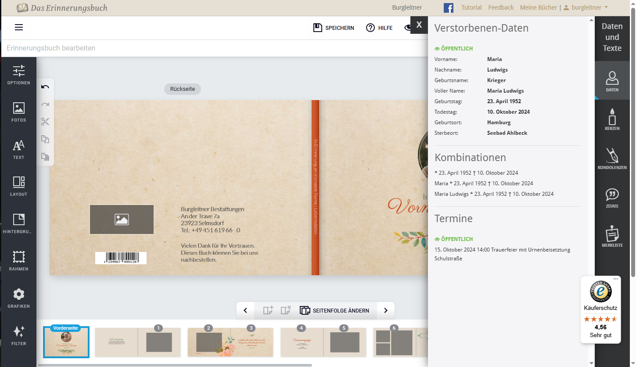Add a page icon
636x367 pixels.
pos(268,310)
